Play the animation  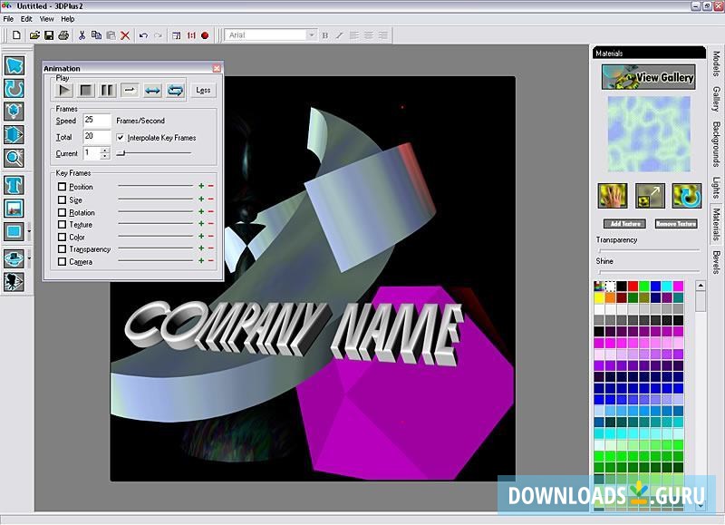point(63,90)
